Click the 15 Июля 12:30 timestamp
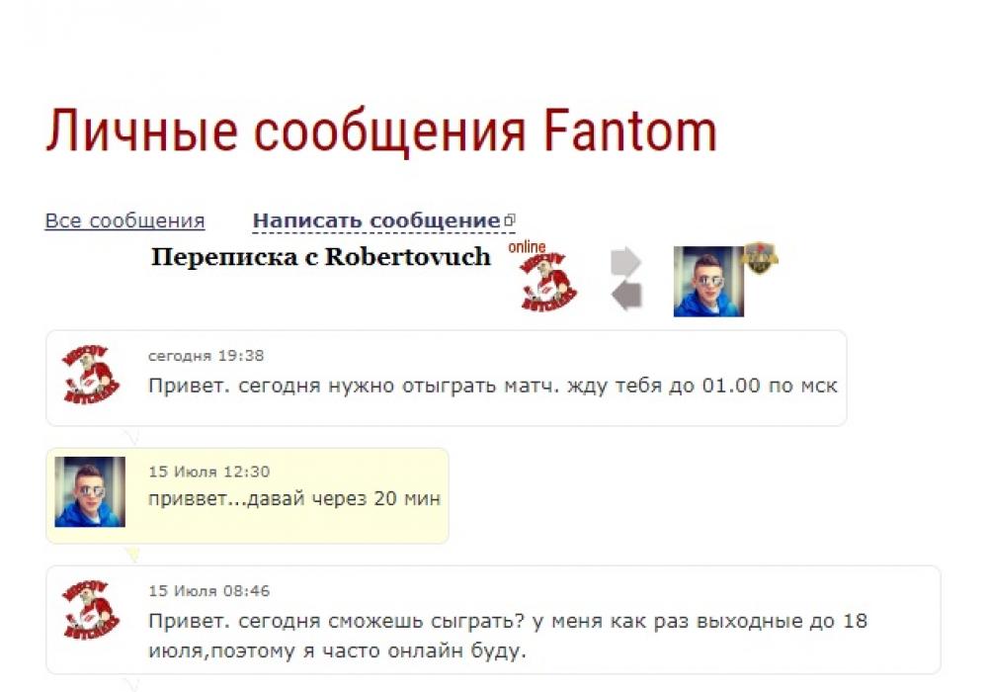Image resolution: width=988 pixels, height=692 pixels. click(209, 472)
